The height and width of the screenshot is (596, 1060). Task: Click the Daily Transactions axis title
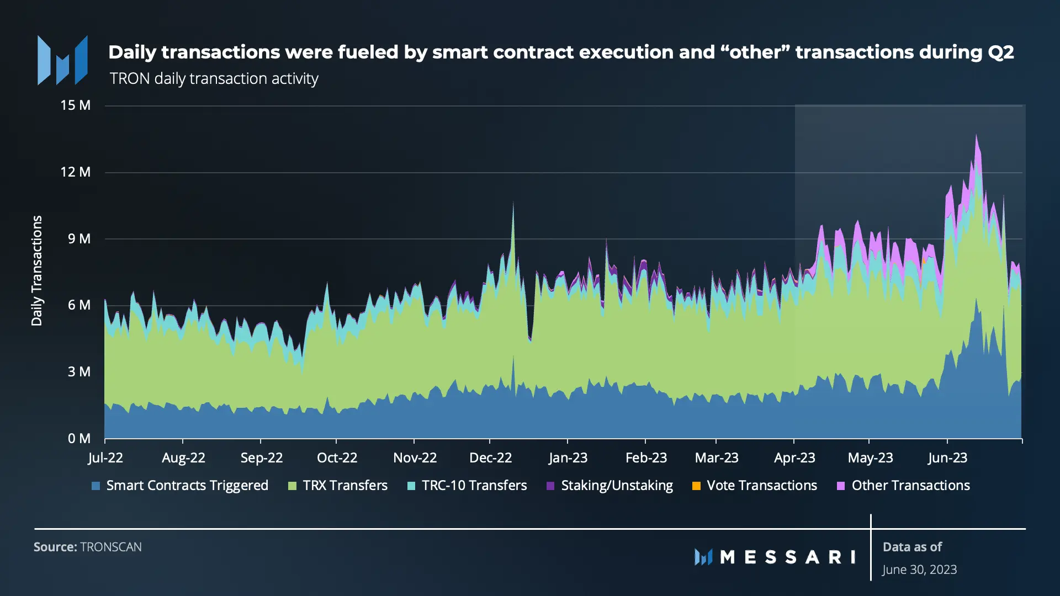(x=37, y=271)
